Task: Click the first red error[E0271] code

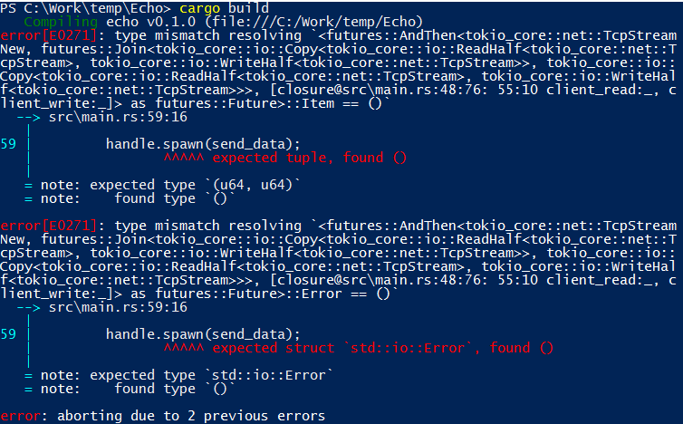Action: 48,35
